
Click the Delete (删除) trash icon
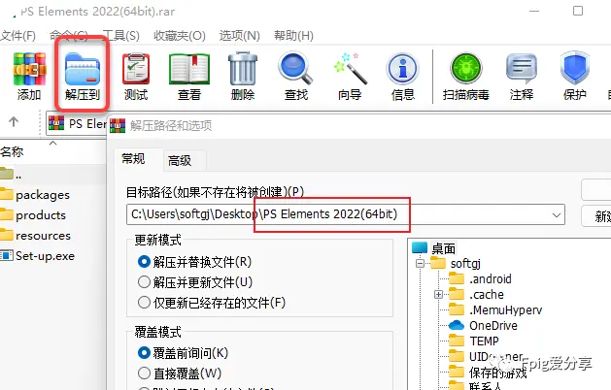pyautogui.click(x=243, y=77)
